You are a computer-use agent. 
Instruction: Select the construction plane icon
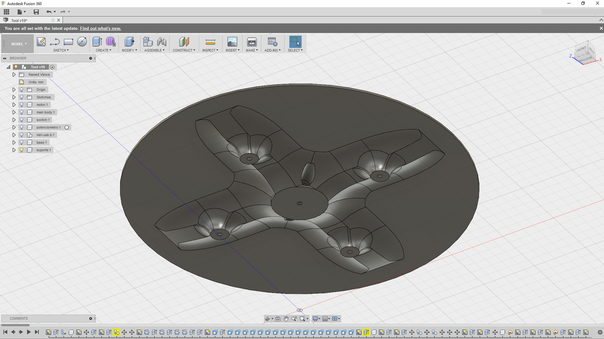click(184, 42)
